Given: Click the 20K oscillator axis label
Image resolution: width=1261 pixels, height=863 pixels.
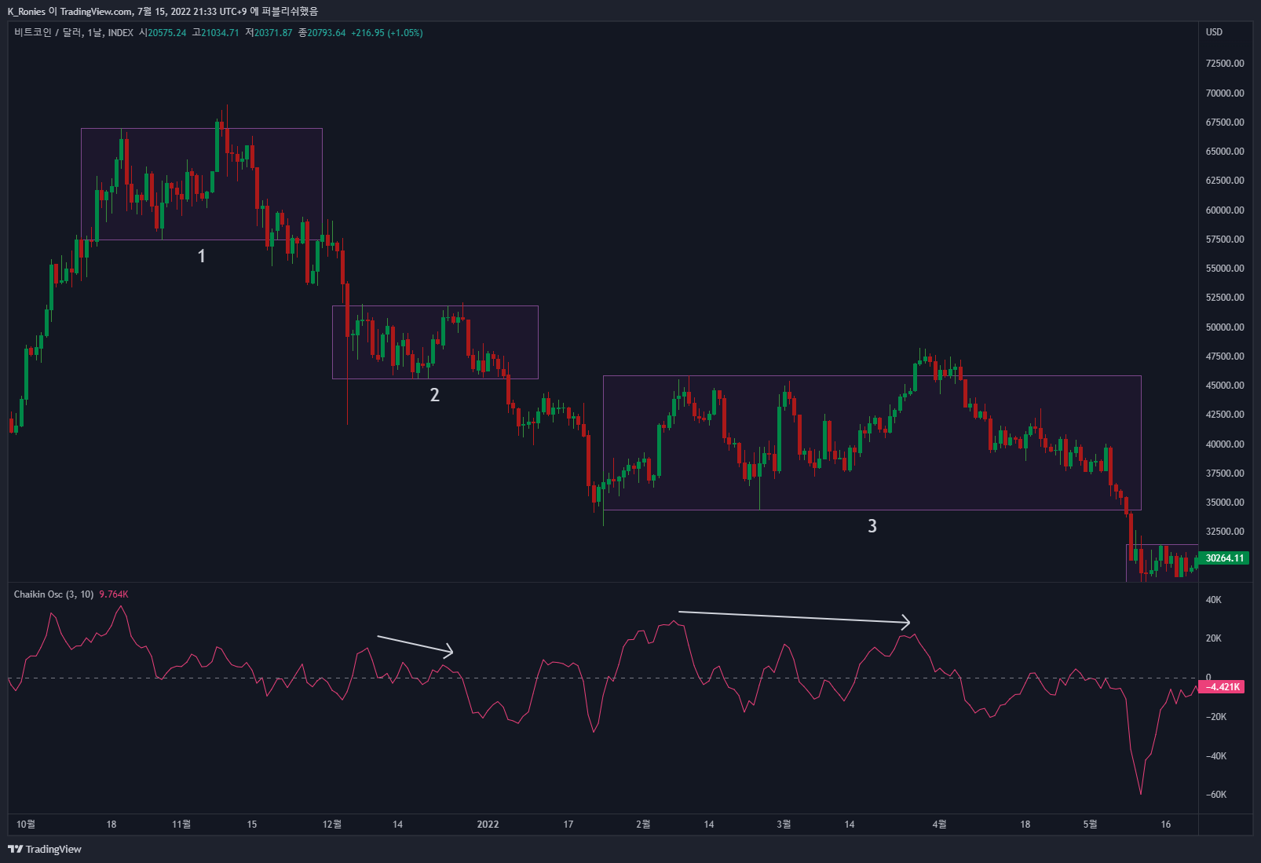Looking at the screenshot, I should pos(1213,638).
